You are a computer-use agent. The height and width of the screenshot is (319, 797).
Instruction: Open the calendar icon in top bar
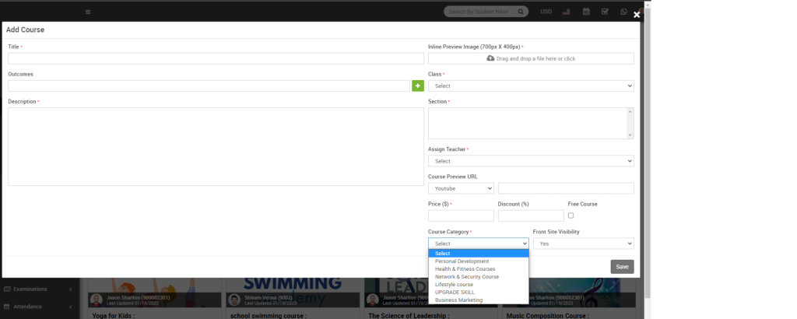[x=586, y=12]
